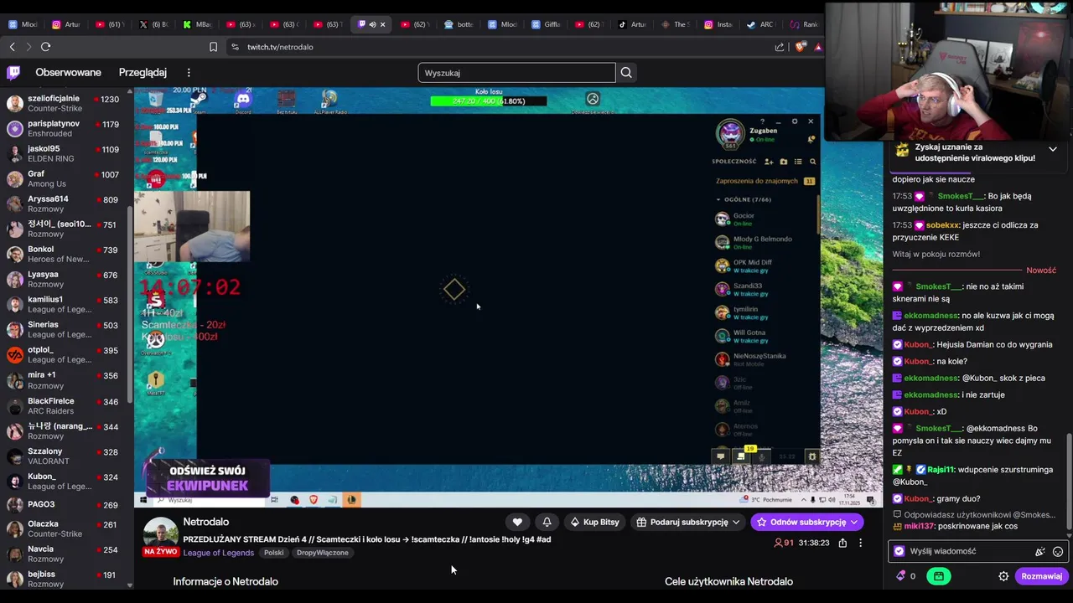Click the search magnifier button
1073x603 pixels.
click(x=626, y=73)
